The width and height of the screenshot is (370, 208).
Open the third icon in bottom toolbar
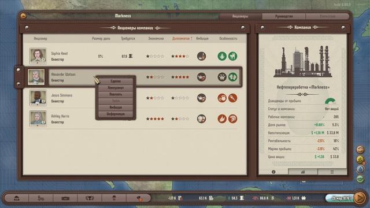tap(65, 198)
